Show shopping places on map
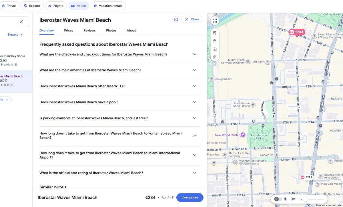343x207 pixels. pyautogui.click(x=215, y=57)
